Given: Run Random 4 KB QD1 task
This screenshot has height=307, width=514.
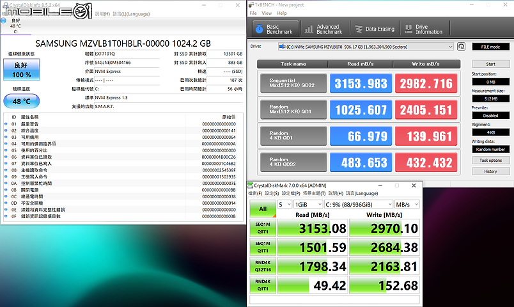Looking at the screenshot, I should [293, 136].
